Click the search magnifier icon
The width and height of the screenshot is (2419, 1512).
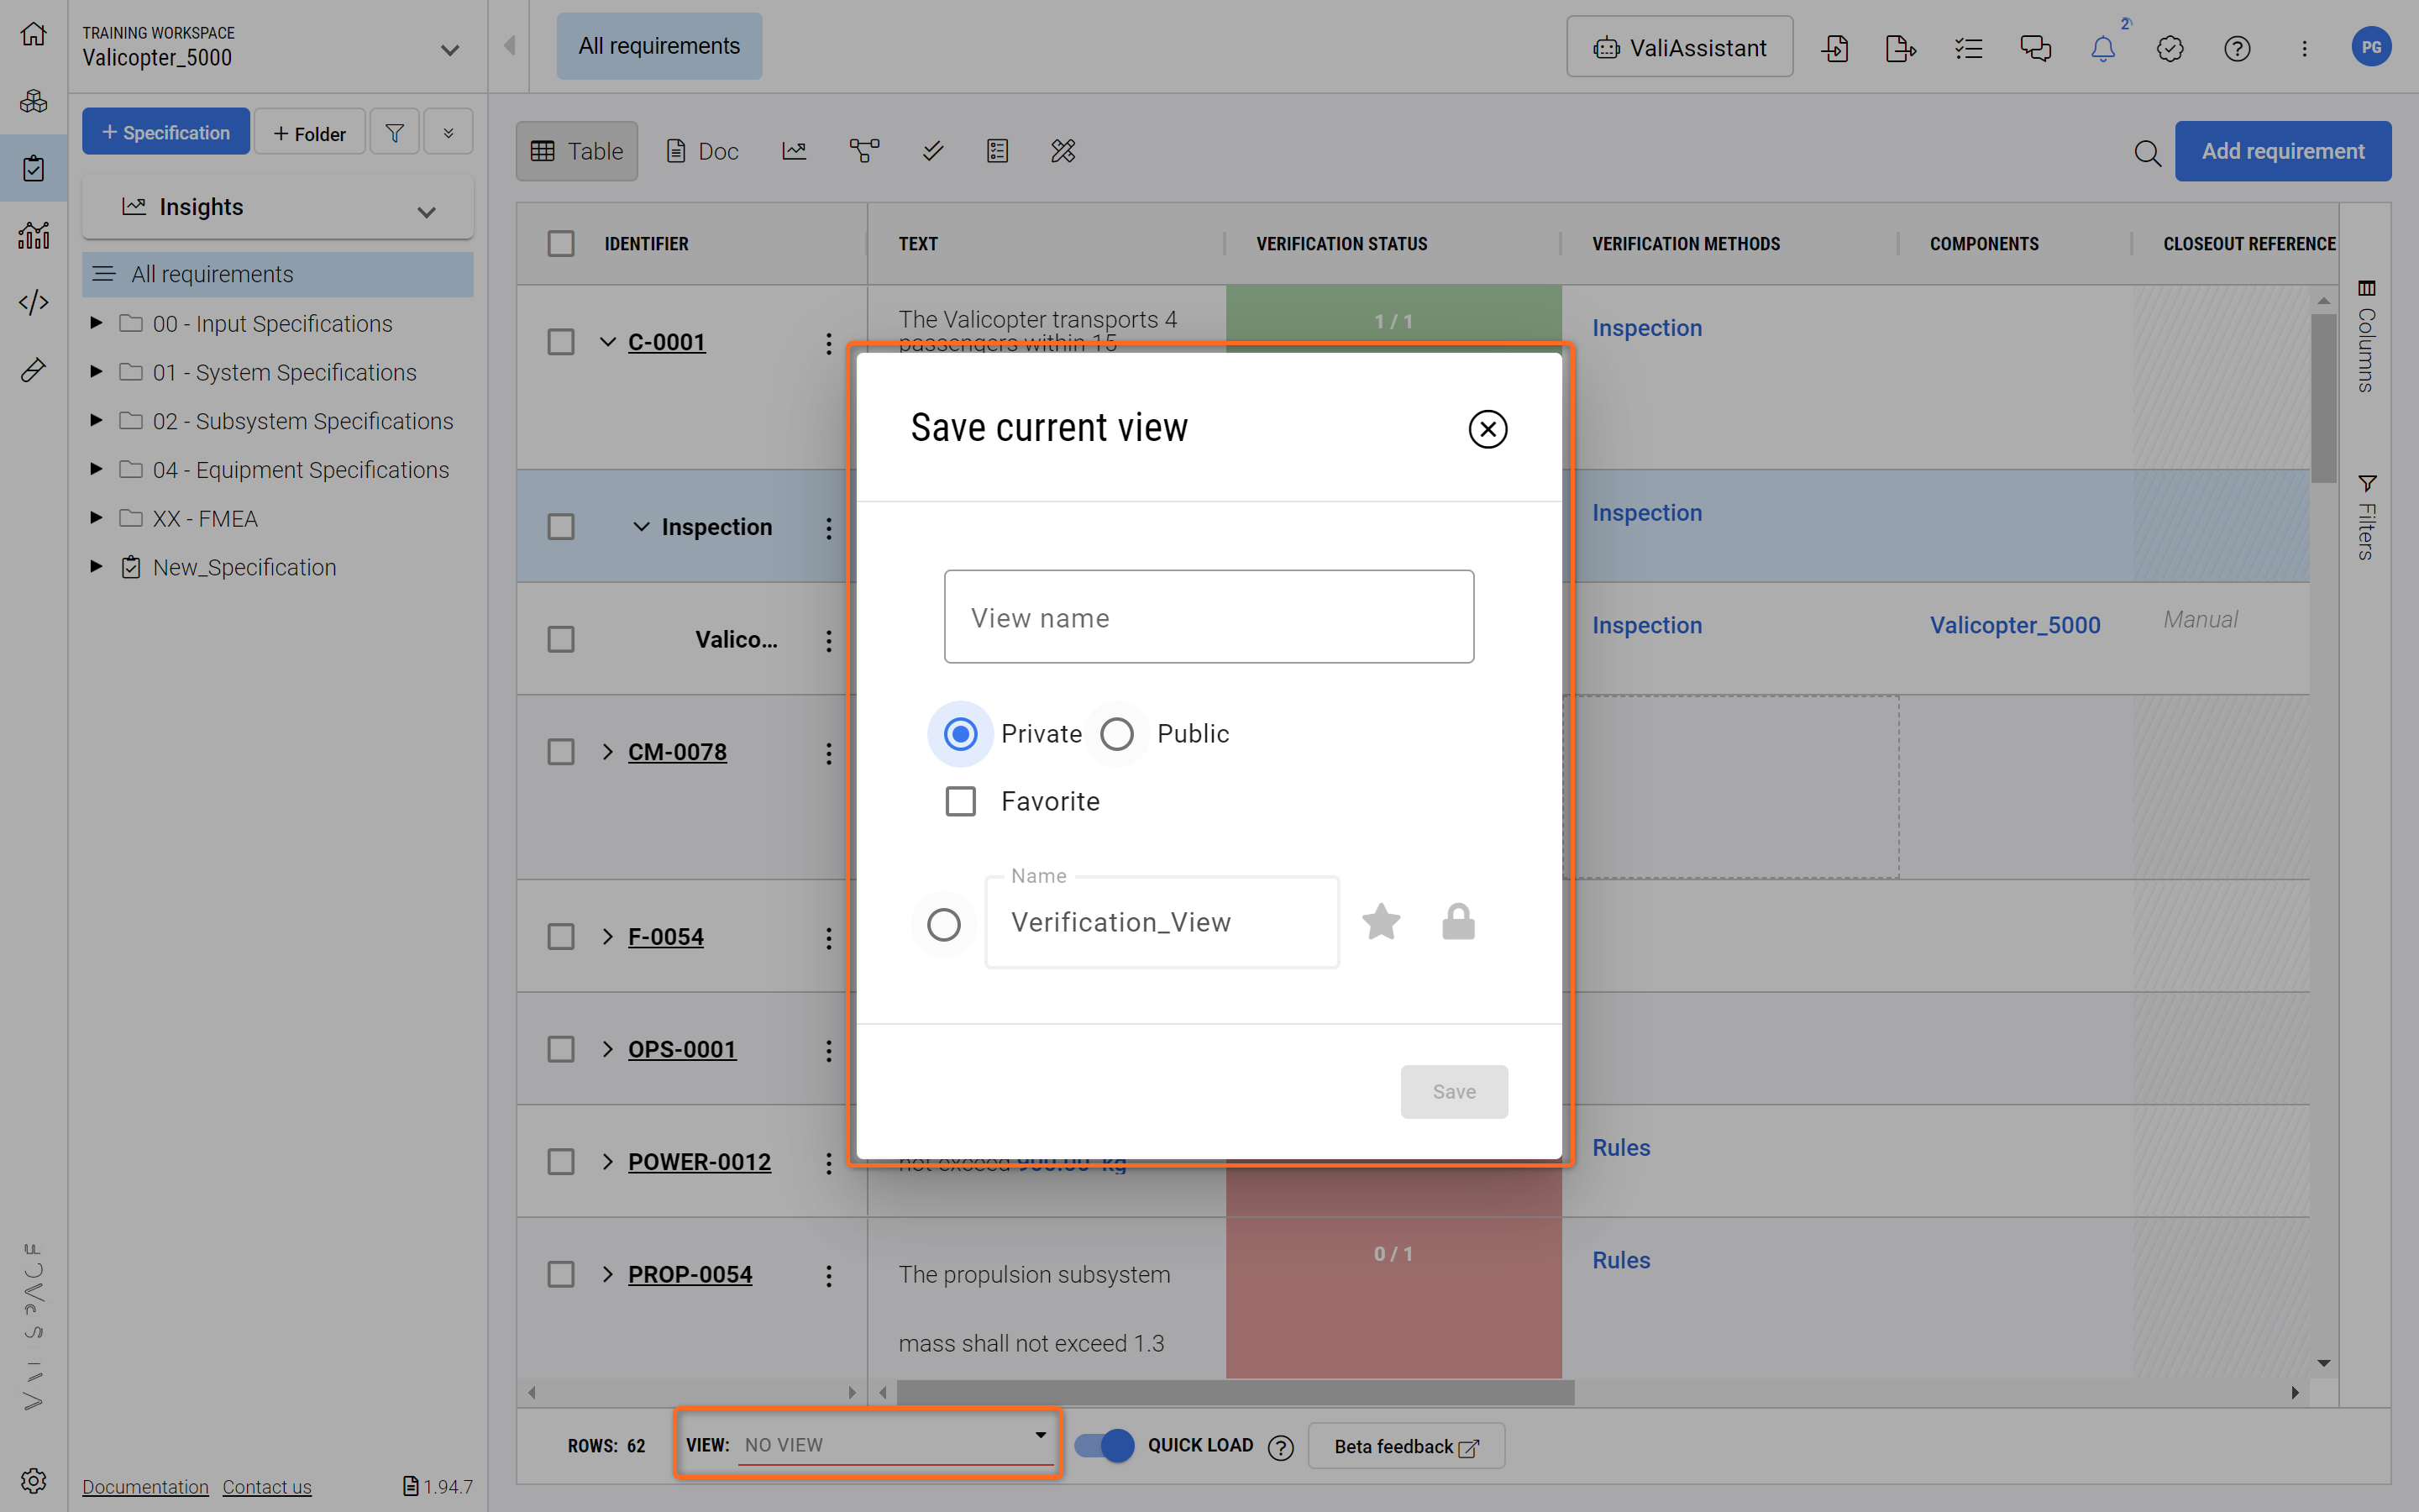click(x=2147, y=152)
